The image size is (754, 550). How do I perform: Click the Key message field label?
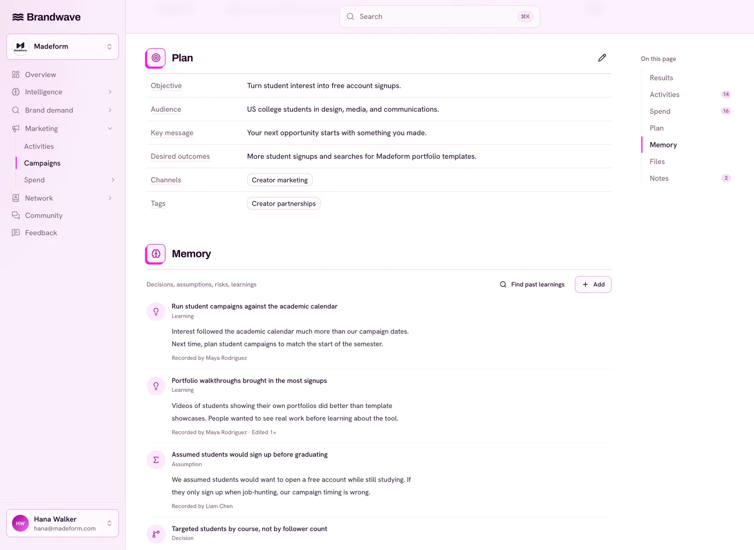(x=172, y=133)
